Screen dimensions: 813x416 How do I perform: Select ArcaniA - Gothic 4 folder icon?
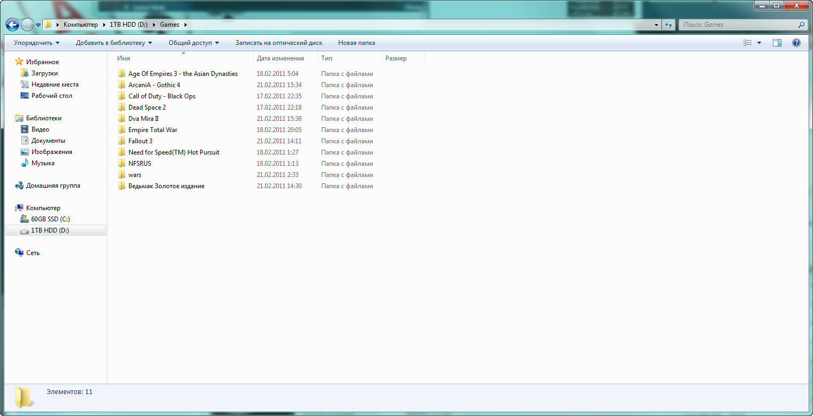coord(122,85)
